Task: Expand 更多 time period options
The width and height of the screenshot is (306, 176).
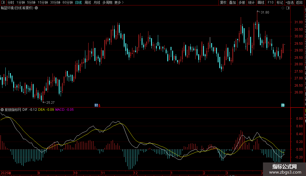Action: tap(119, 2)
